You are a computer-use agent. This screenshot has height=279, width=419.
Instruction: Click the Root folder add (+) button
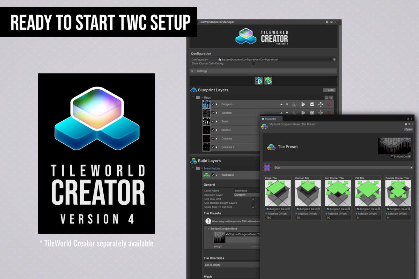[x=331, y=98]
